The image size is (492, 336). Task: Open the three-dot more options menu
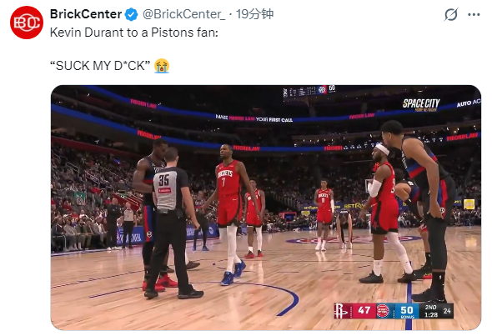[474, 14]
